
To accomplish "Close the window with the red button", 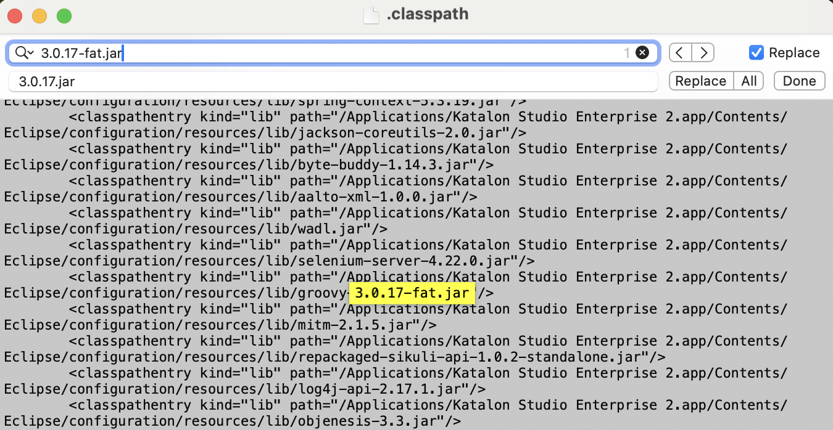I will (15, 16).
